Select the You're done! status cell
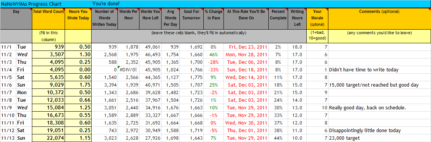 click(106, 4)
